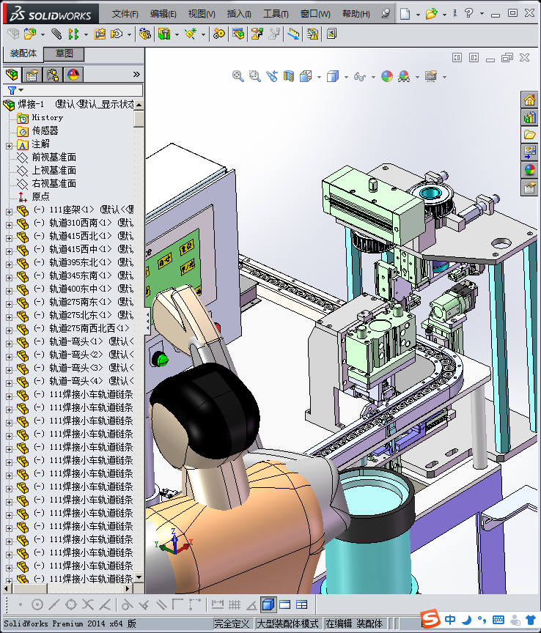
Task: Click the Open file folder icon
Action: click(432, 14)
